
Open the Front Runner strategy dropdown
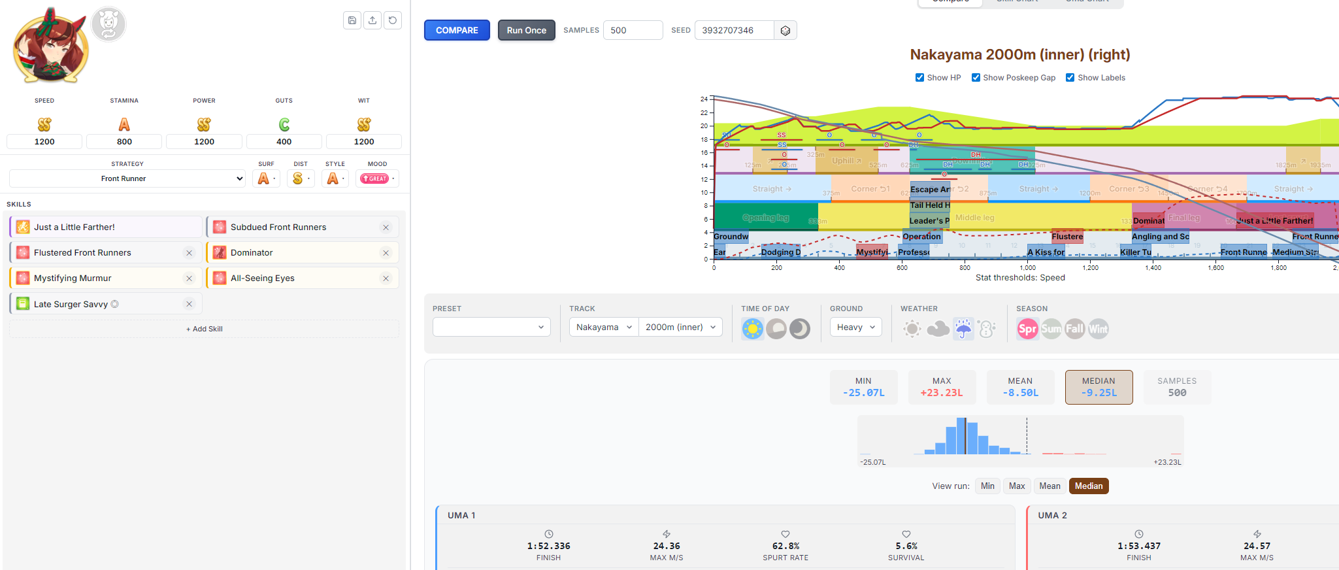127,178
